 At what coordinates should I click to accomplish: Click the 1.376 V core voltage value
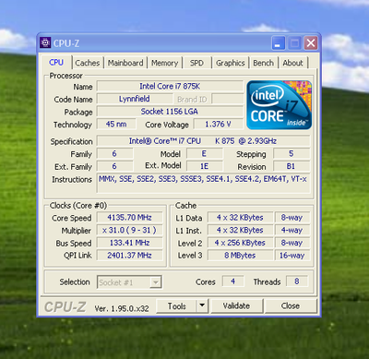218,125
